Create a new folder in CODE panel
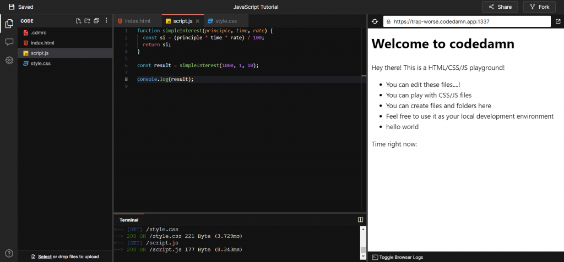This screenshot has height=262, width=564. pos(88,21)
